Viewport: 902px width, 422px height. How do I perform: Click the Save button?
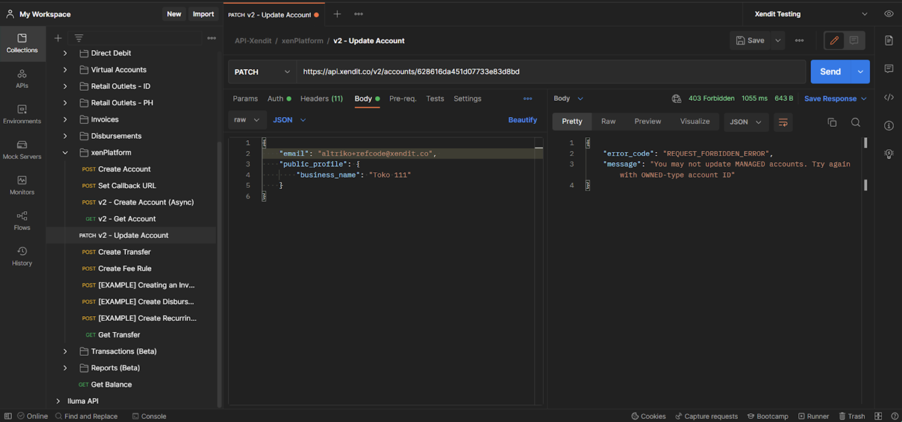(x=750, y=41)
